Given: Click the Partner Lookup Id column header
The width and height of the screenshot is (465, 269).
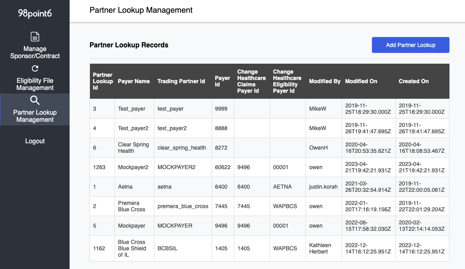Looking at the screenshot, I should (x=103, y=81).
